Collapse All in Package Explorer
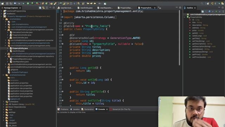 pos(40,8)
